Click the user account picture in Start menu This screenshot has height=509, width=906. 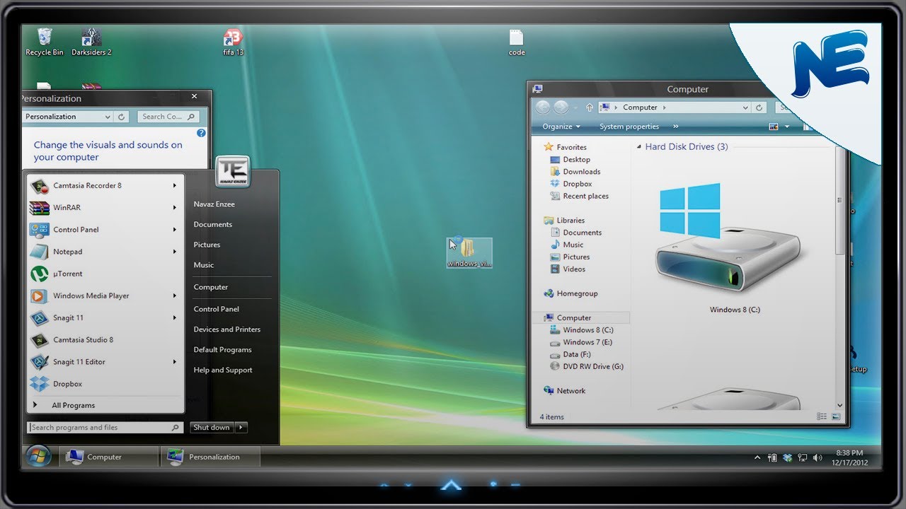pos(233,172)
